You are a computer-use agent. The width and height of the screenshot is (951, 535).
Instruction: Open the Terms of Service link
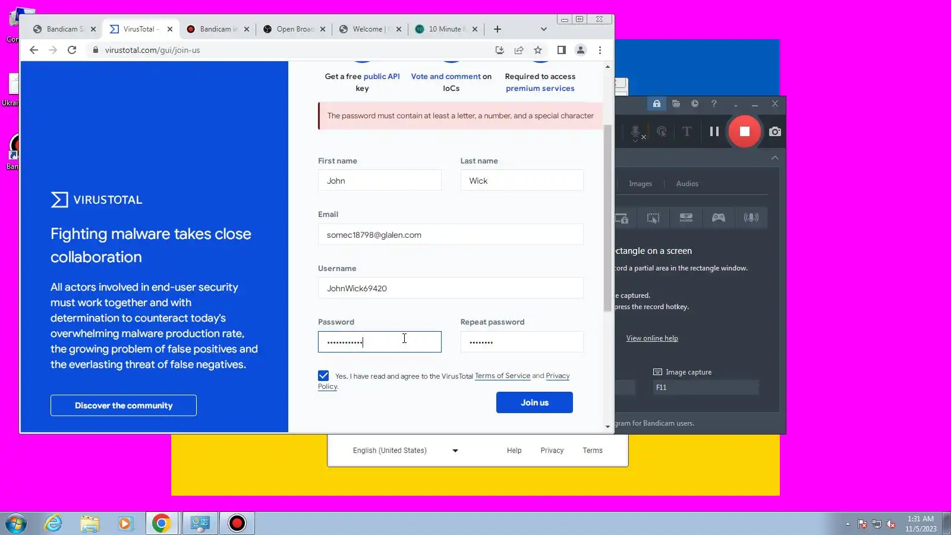pyautogui.click(x=502, y=376)
